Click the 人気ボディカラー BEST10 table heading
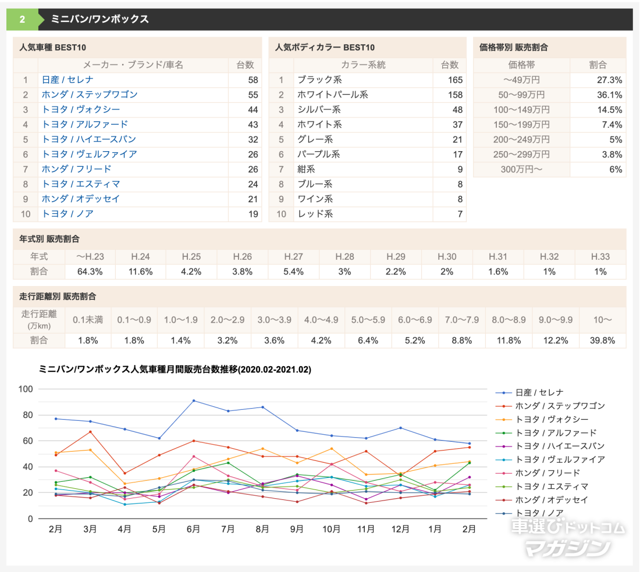 click(x=325, y=47)
